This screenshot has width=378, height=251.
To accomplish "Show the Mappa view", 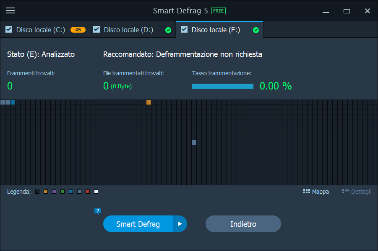I will coord(316,192).
